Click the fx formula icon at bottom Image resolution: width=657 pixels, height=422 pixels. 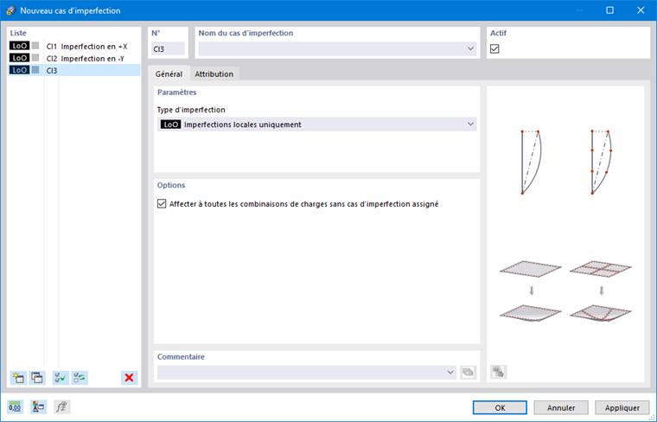(x=62, y=406)
